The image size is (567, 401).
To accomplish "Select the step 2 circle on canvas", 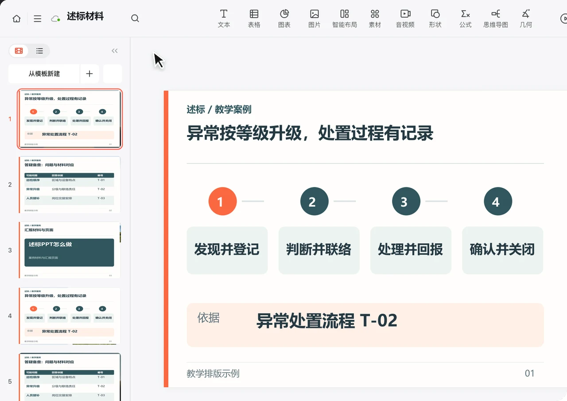I will 315,202.
